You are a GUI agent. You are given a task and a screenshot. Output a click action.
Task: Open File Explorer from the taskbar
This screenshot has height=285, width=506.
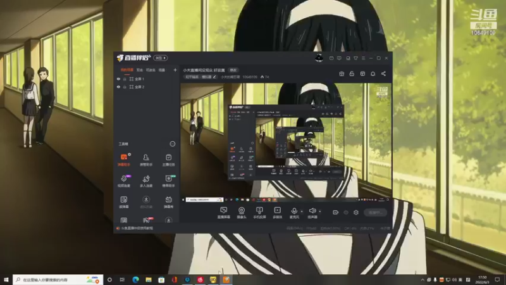[149, 279]
